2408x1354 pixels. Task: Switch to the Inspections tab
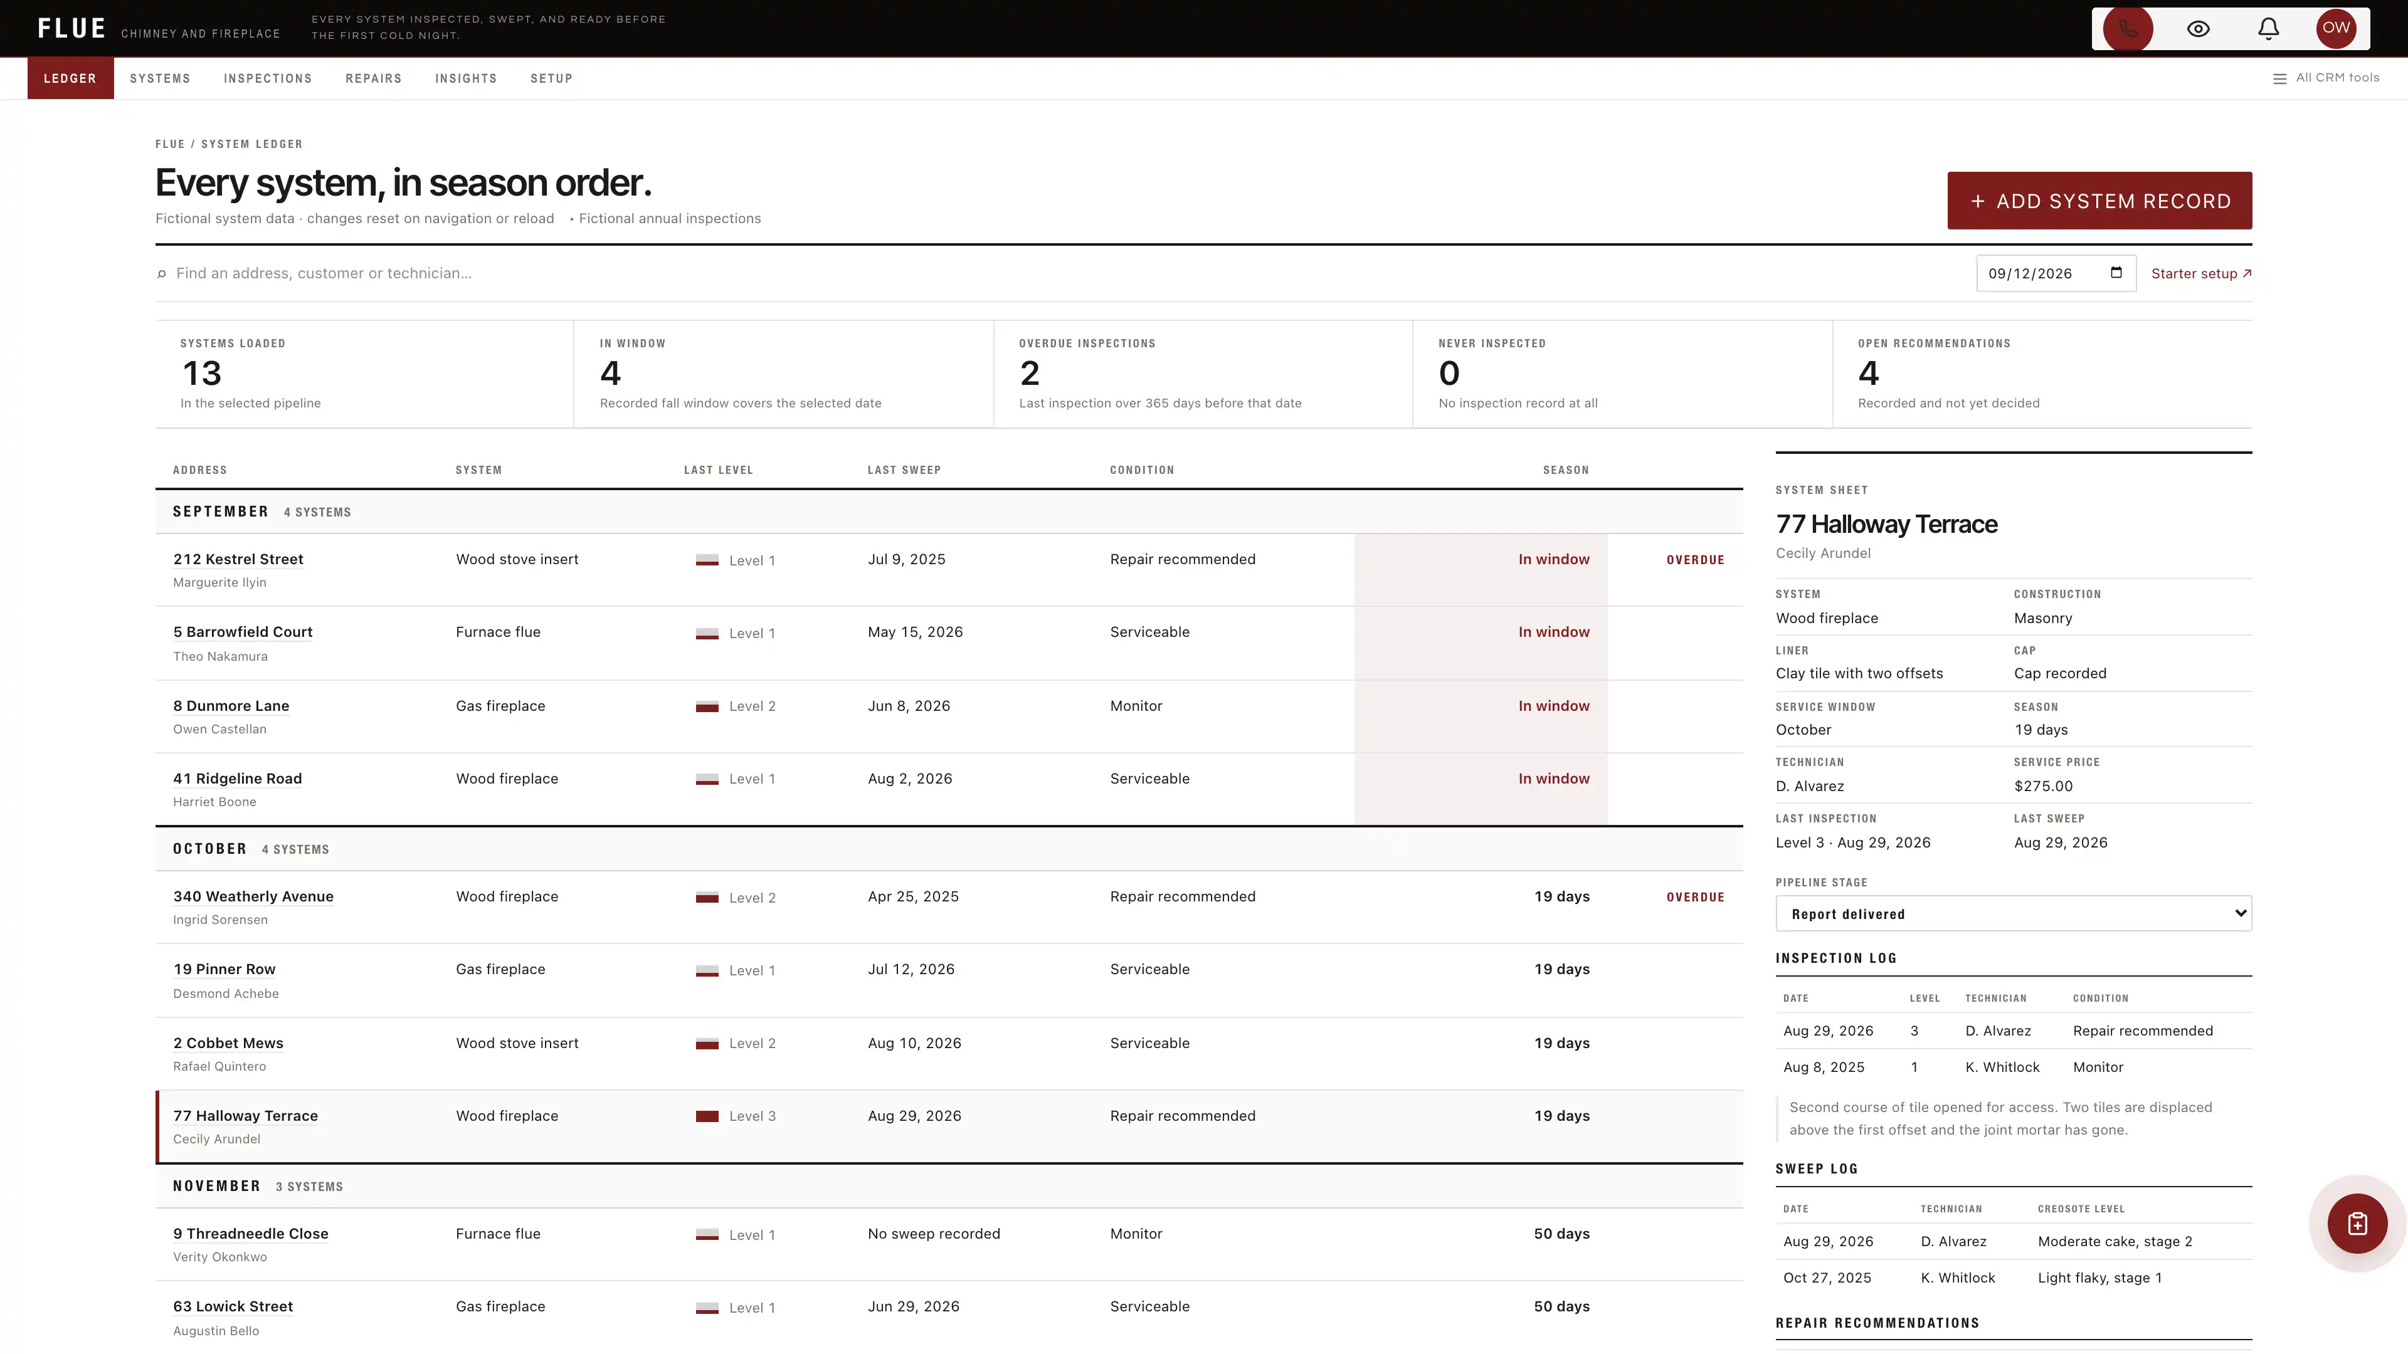pos(267,78)
